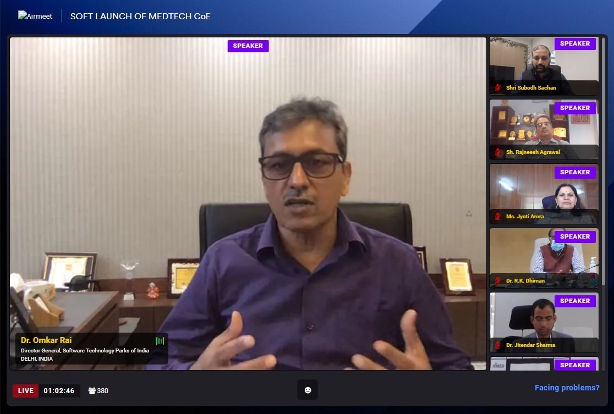614x414 pixels.
Task: Click muted microphone icon for Ms. Jyoti Arora
Action: 498,217
